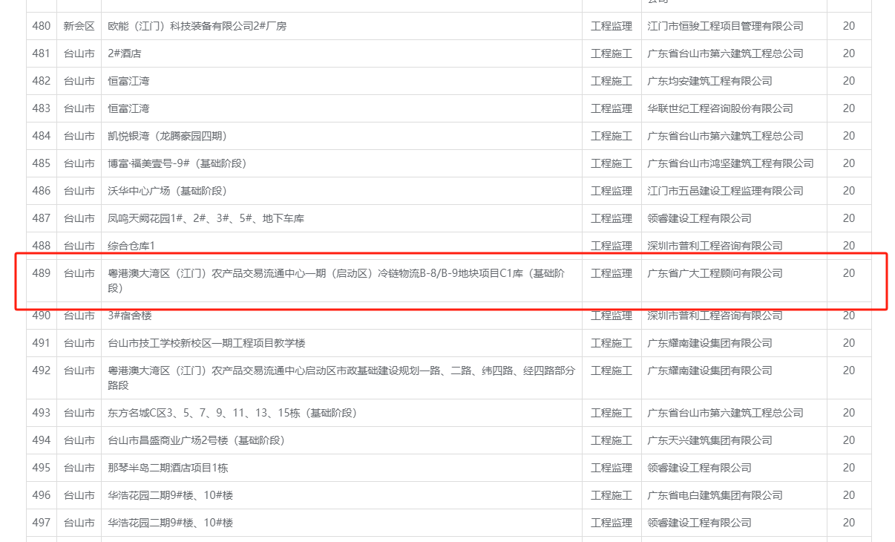Click row number 496 cell

[x=42, y=495]
